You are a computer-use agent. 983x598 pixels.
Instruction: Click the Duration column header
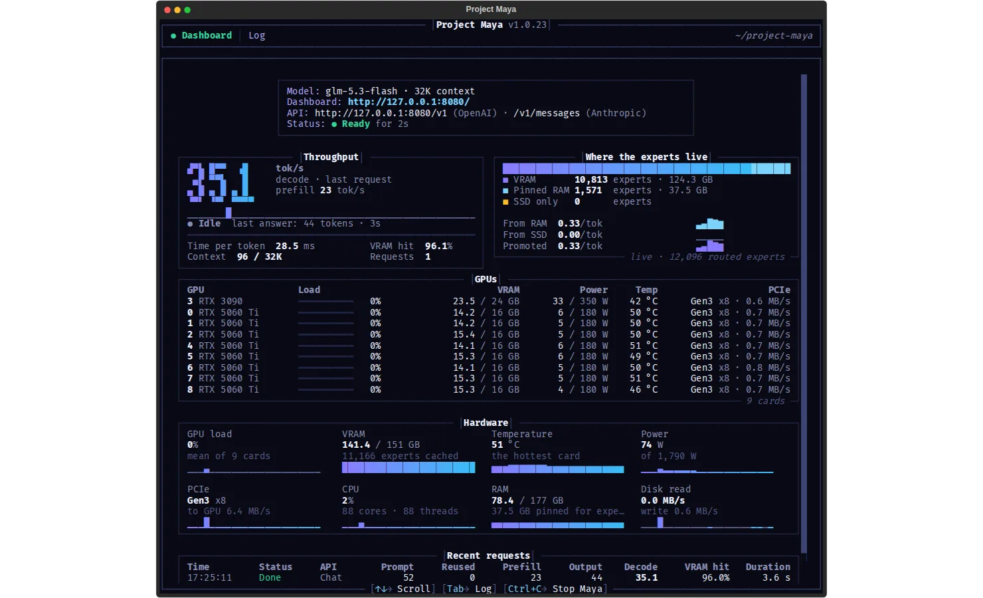click(768, 567)
